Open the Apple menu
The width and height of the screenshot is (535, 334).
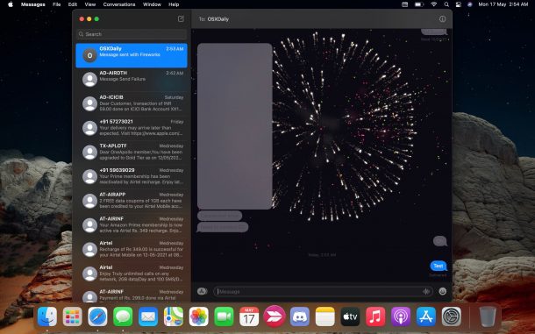point(11,4)
